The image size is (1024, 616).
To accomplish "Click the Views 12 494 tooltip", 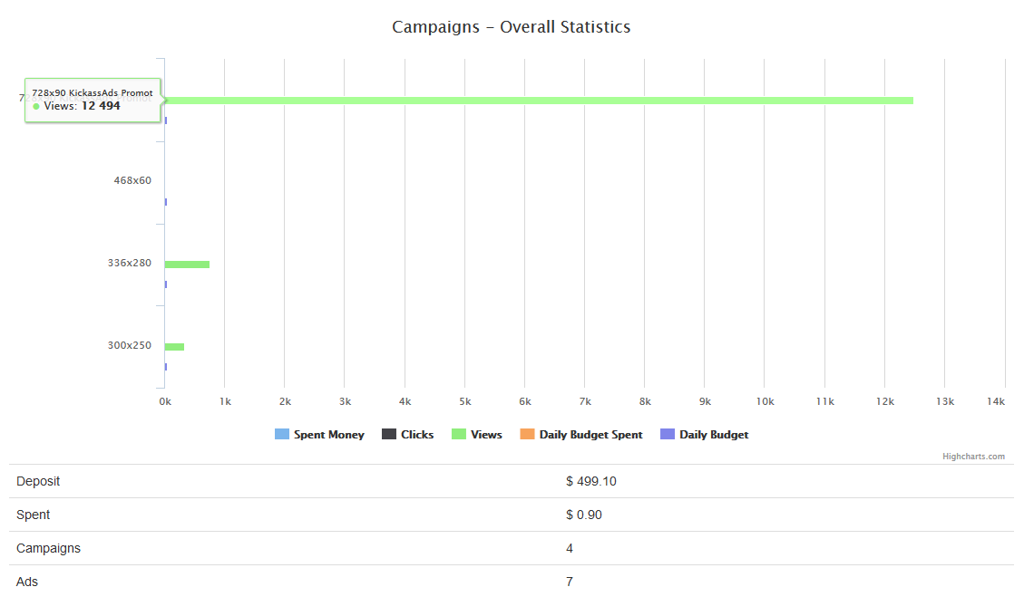I will point(93,100).
